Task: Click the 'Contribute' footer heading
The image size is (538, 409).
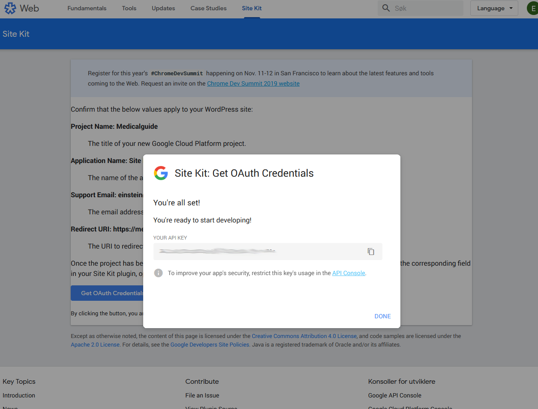Action: 202,382
